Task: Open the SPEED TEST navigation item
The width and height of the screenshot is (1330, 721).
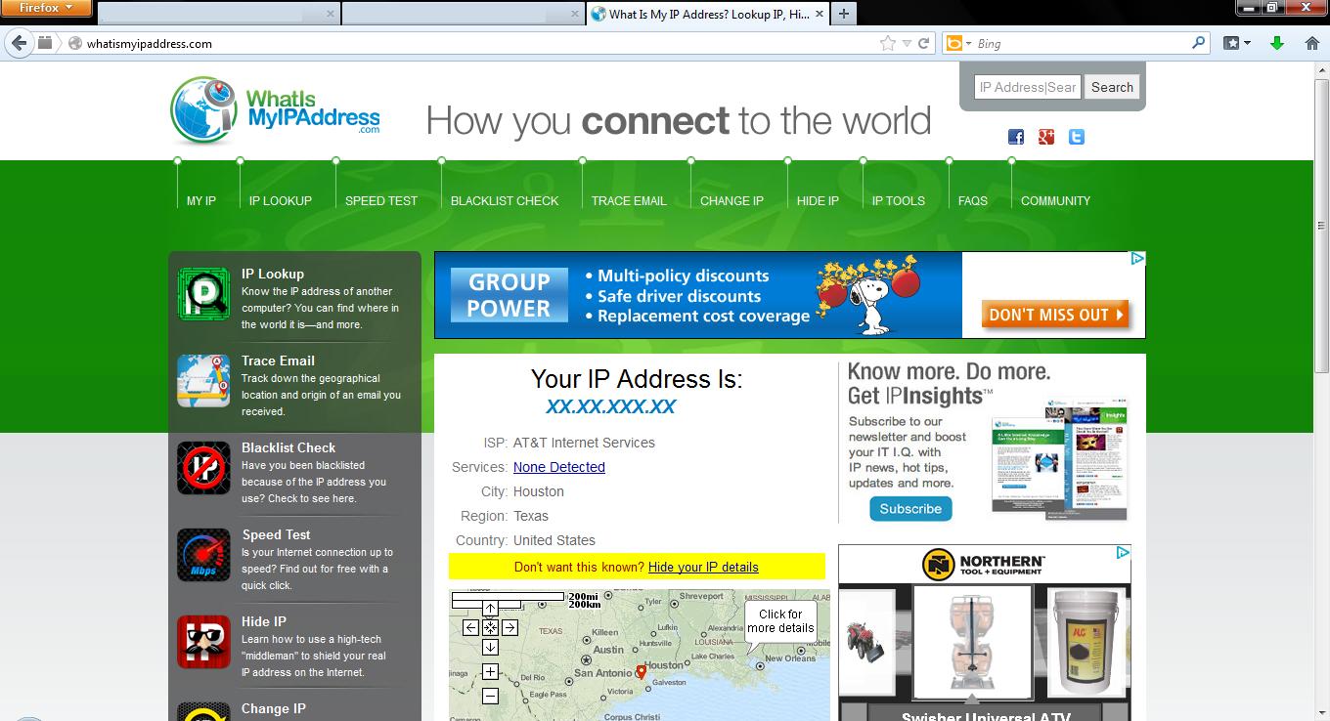Action: point(381,200)
